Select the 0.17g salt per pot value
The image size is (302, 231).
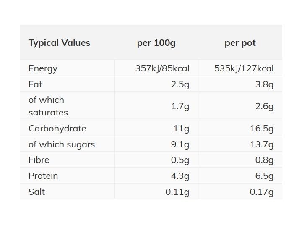pos(262,192)
